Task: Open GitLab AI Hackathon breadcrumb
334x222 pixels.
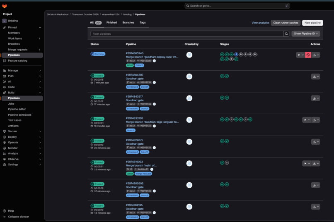Action: click(58, 14)
